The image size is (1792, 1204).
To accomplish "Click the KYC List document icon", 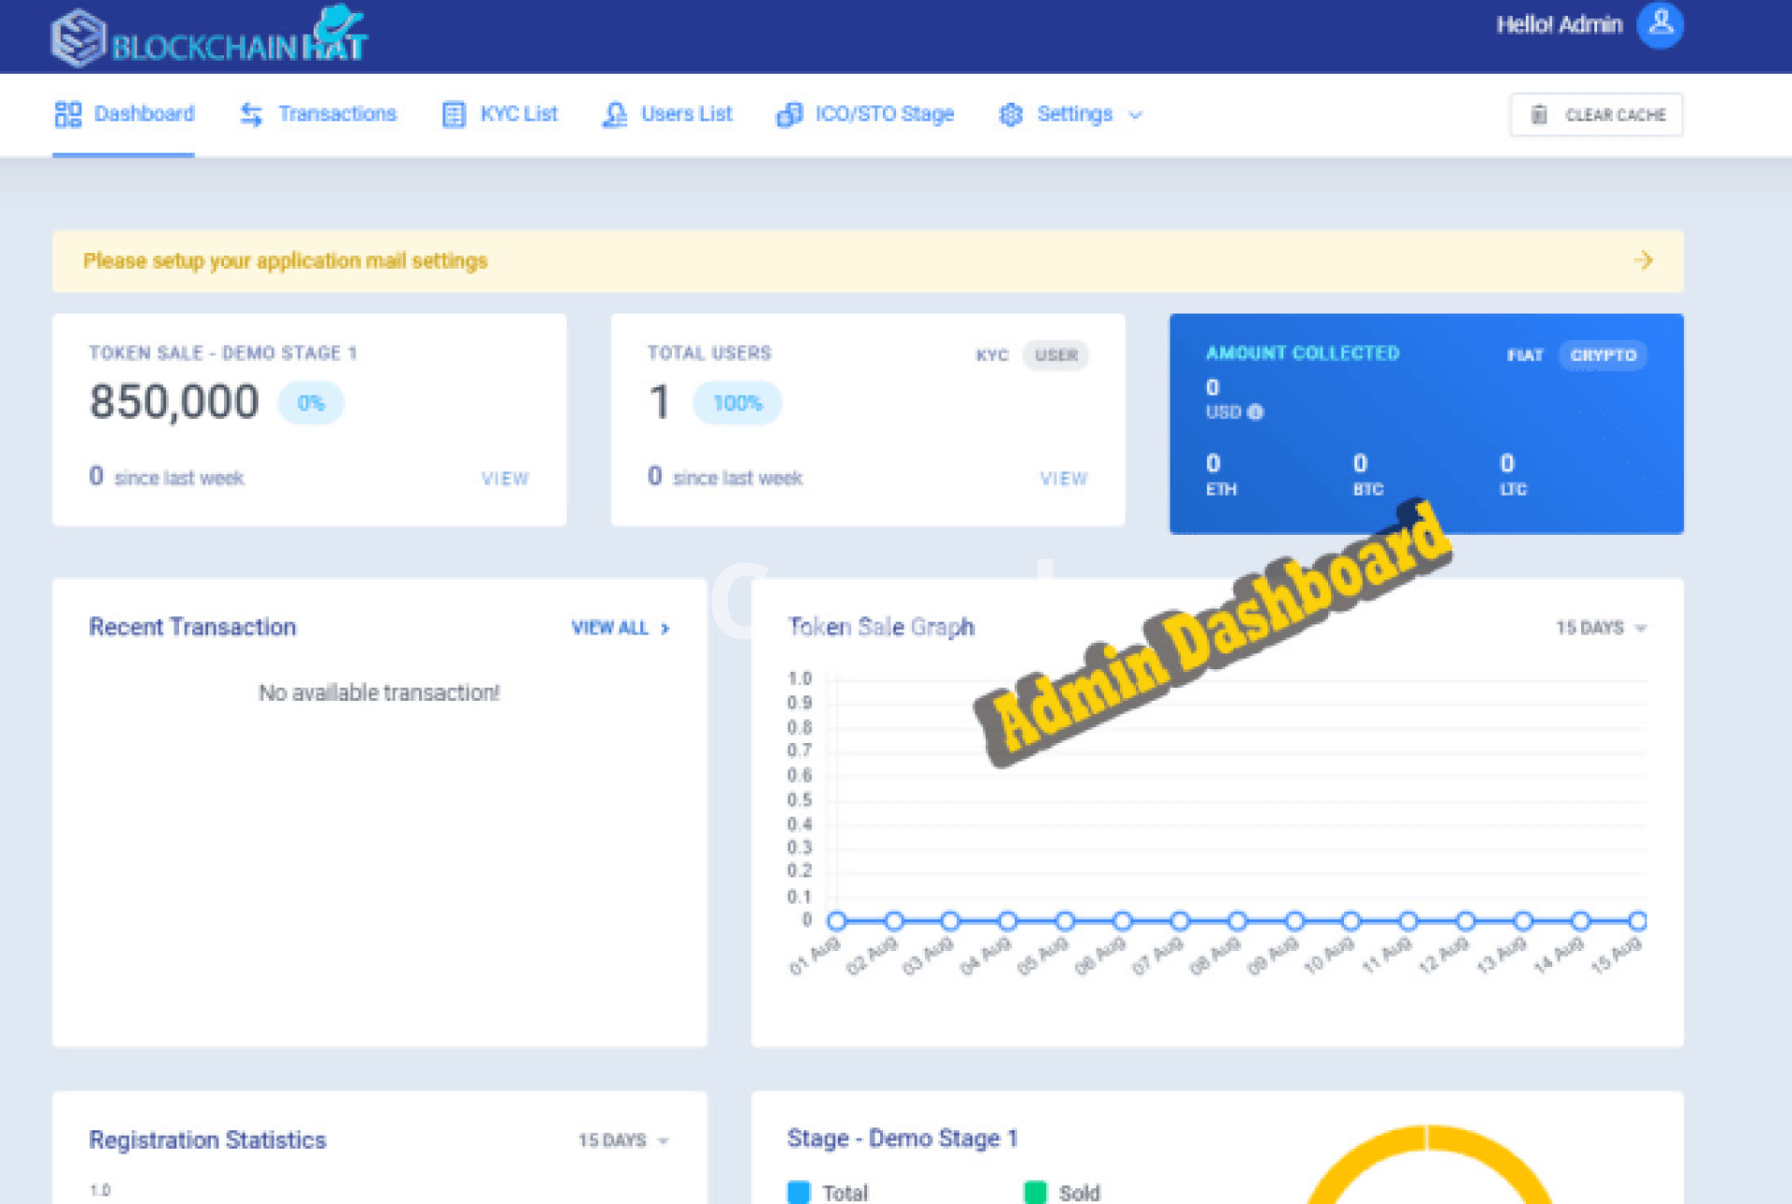I will pos(454,114).
